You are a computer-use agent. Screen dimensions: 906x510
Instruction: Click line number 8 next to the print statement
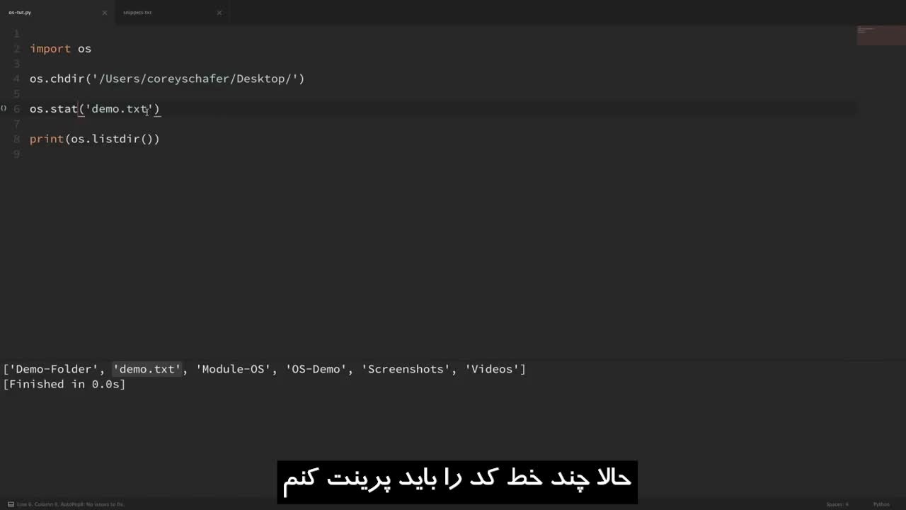coord(16,139)
